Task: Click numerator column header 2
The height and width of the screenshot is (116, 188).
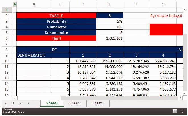Action: 110,55
